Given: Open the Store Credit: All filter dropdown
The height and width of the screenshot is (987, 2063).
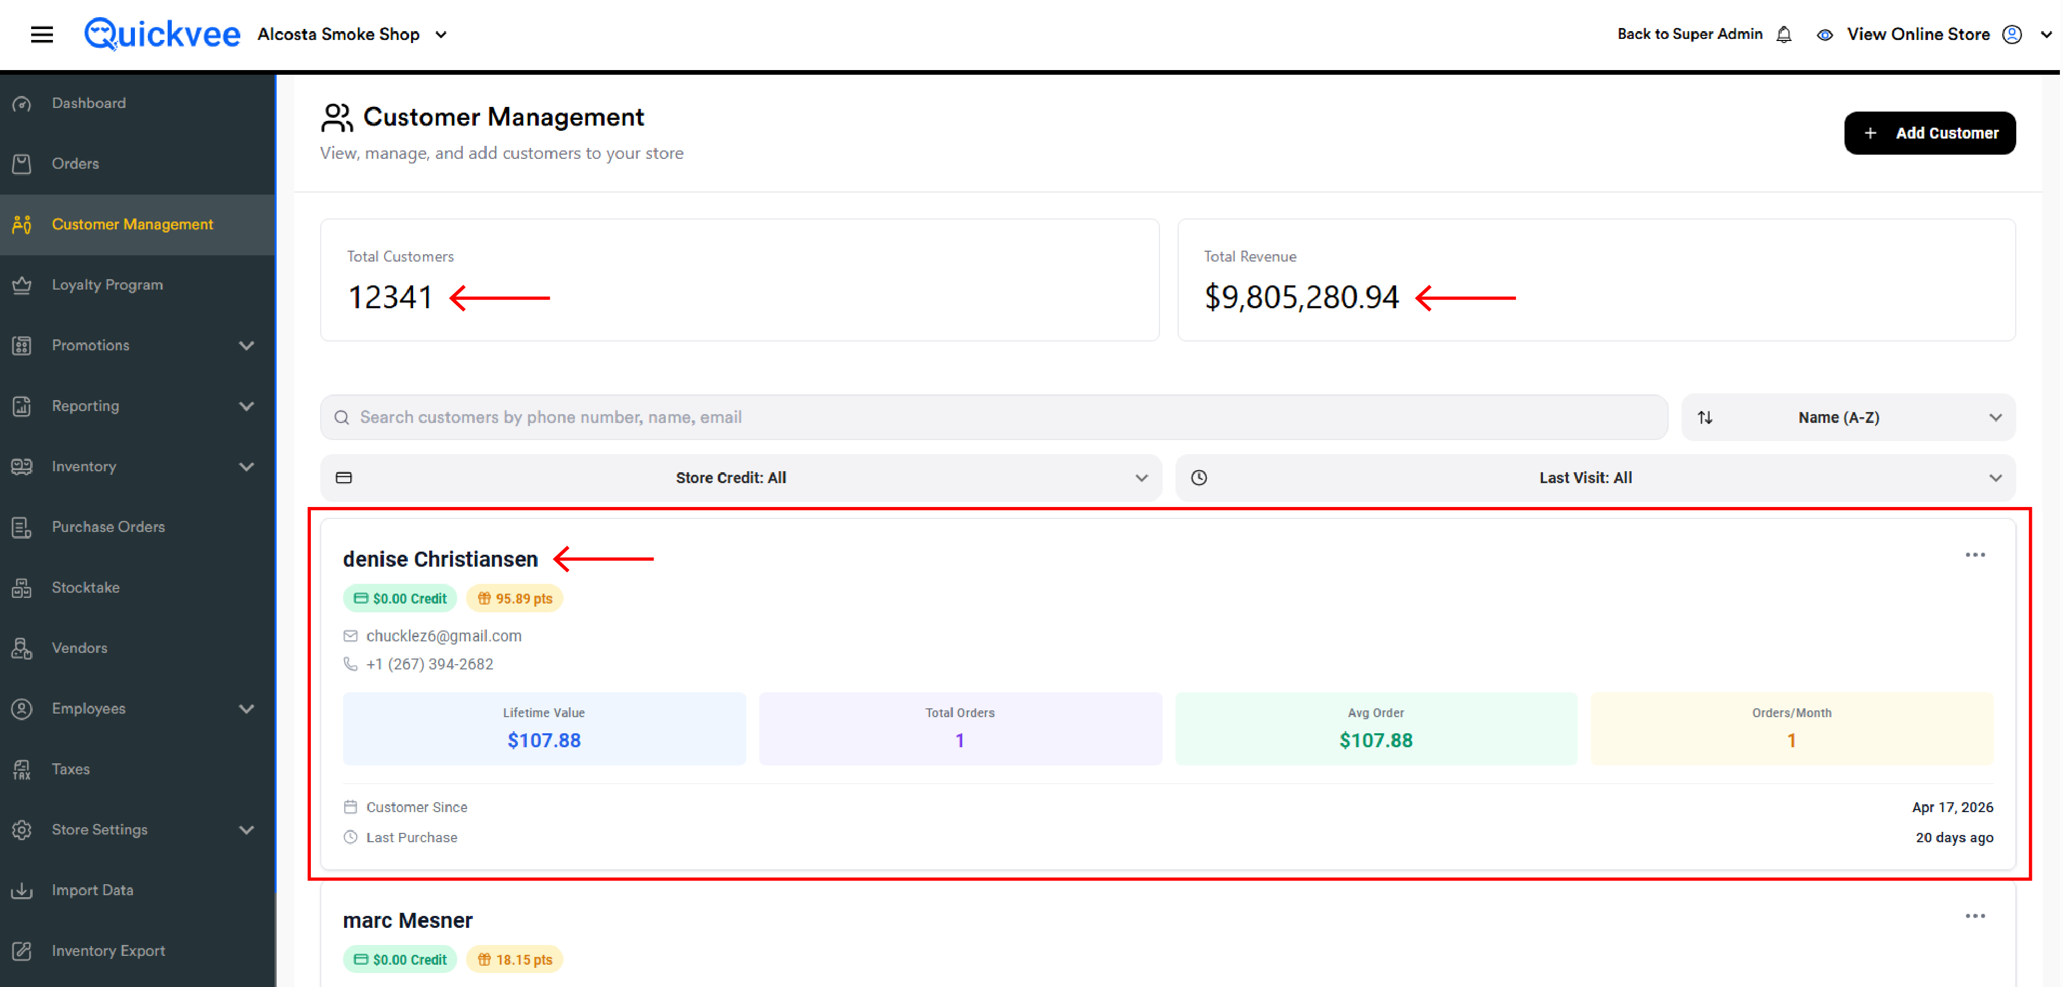Looking at the screenshot, I should (741, 478).
